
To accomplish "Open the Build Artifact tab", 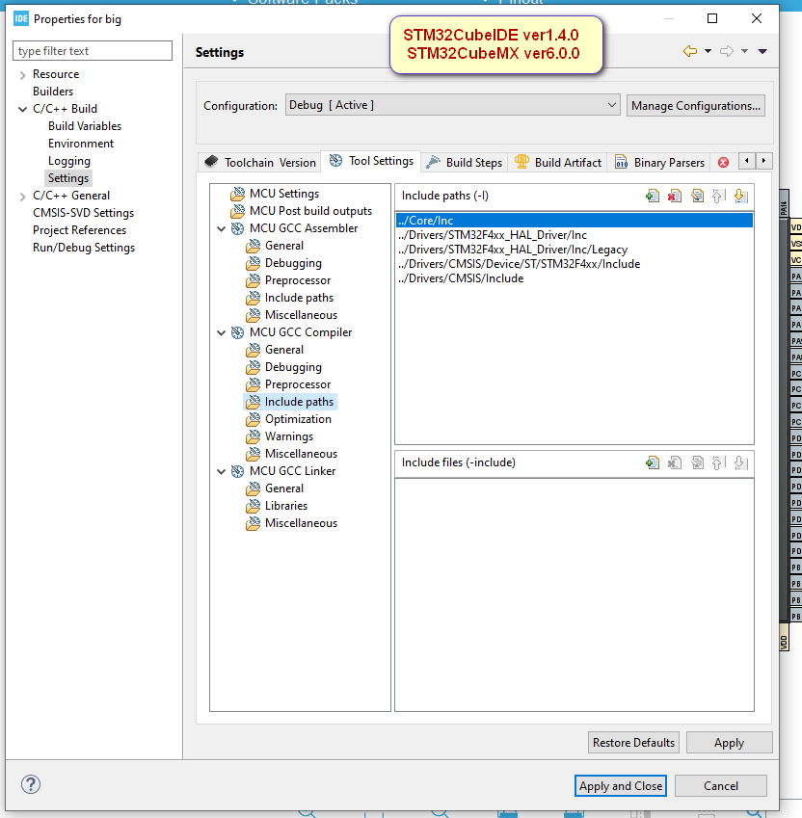I will tap(558, 162).
